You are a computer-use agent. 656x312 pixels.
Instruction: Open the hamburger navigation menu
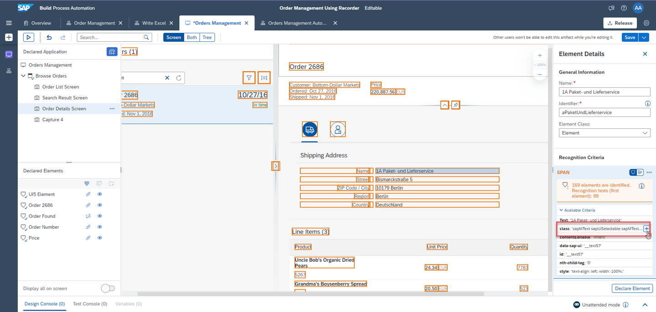pos(9,23)
